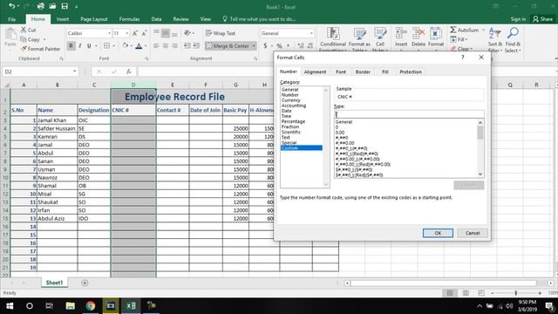Click the Percent Style icon
This screenshot has height=314, width=558.
[280, 46]
